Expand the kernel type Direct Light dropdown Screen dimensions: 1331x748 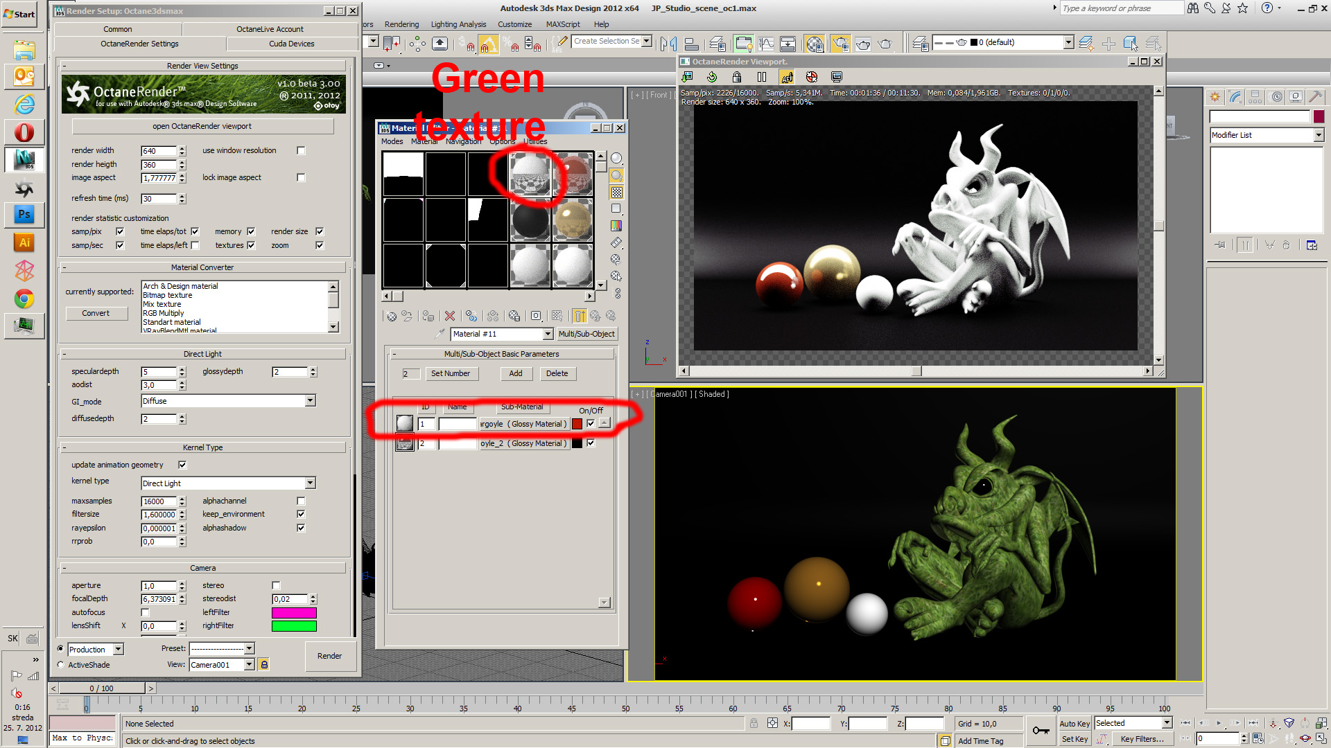click(x=310, y=483)
